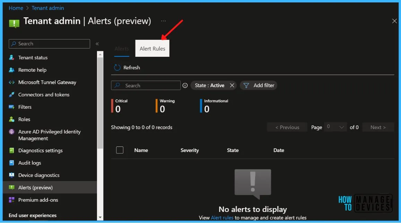Click the alerts Search input field
401x223 pixels.
tap(146, 85)
